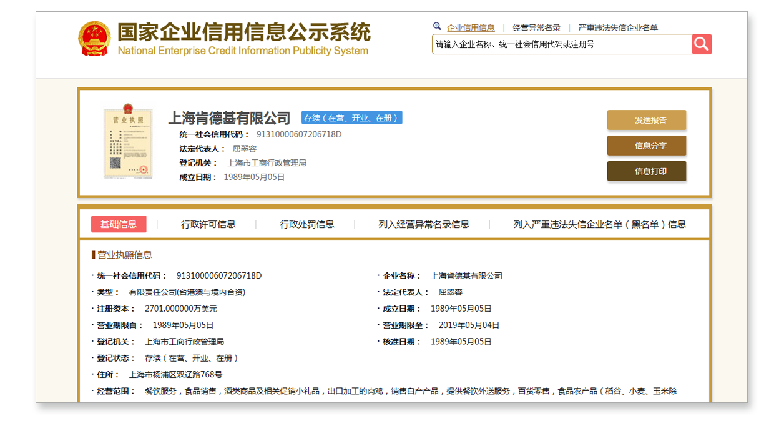This screenshot has width=784, height=431.
Task: Click the 发送报告 button
Action: [647, 120]
